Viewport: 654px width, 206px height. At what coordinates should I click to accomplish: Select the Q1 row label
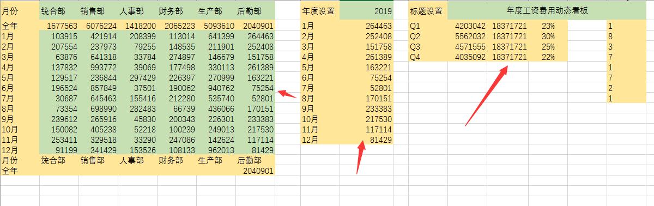tap(427, 26)
